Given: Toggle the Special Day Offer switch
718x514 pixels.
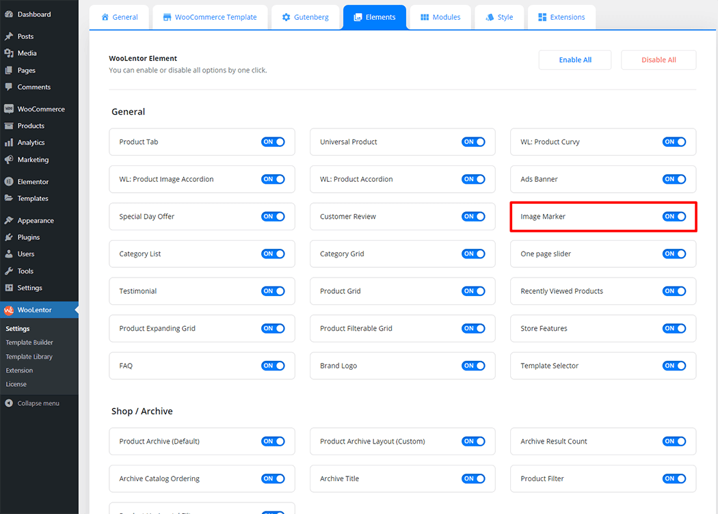Looking at the screenshot, I should (x=273, y=217).
